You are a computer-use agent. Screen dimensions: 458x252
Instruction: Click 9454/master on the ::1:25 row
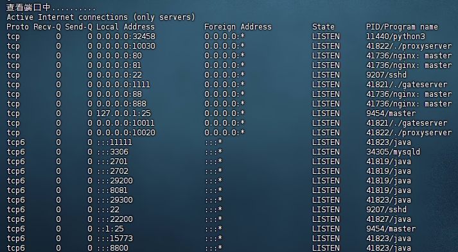(x=391, y=229)
